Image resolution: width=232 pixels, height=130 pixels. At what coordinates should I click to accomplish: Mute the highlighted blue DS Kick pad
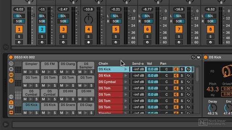pyautogui.click(x=25, y=113)
